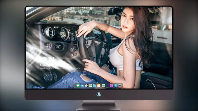198x111 pixels.
Task: Open the yellow Notes app in dock
Action: pos(99,86)
